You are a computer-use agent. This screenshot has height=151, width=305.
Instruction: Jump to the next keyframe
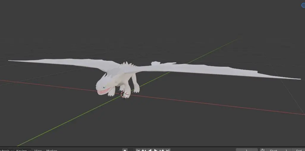pos(161,150)
